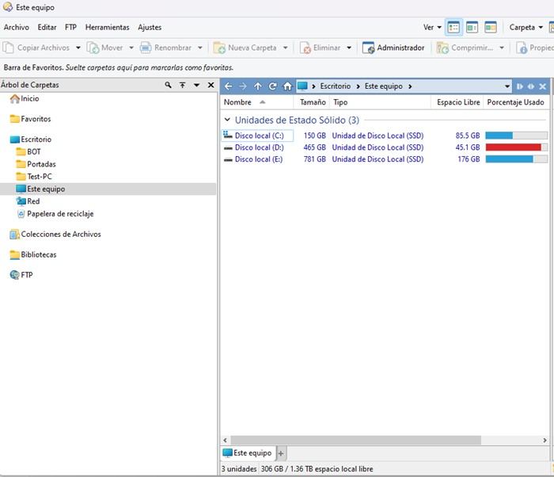Image resolution: width=554 pixels, height=477 pixels.
Task: Select the third view layout icon
Action: [491, 27]
